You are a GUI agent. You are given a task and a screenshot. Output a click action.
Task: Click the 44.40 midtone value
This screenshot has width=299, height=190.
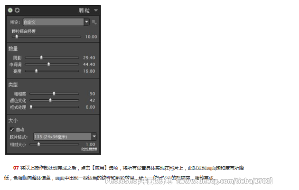point(89,64)
